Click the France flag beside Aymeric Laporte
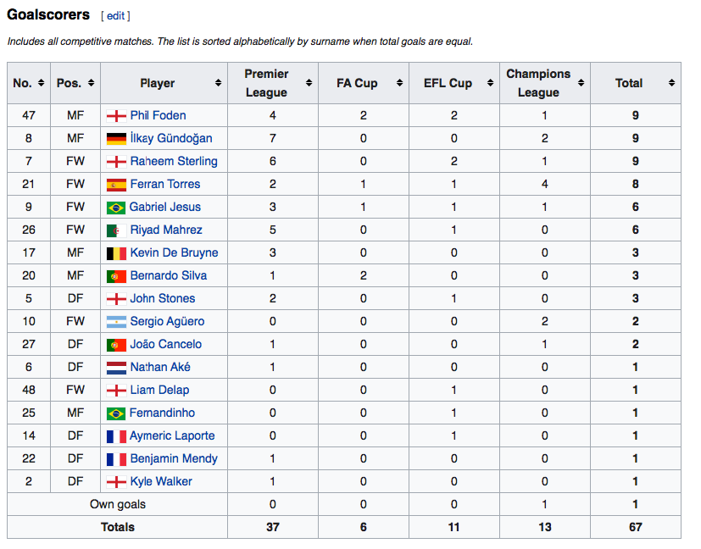The height and width of the screenshot is (549, 701). [x=116, y=436]
